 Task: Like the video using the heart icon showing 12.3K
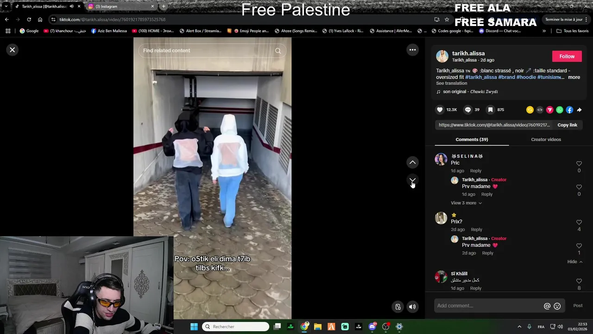tap(440, 109)
